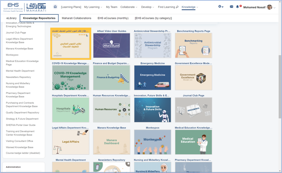Click the Mental Health Department tile title
The width and height of the screenshot is (282, 173).
[71, 160]
